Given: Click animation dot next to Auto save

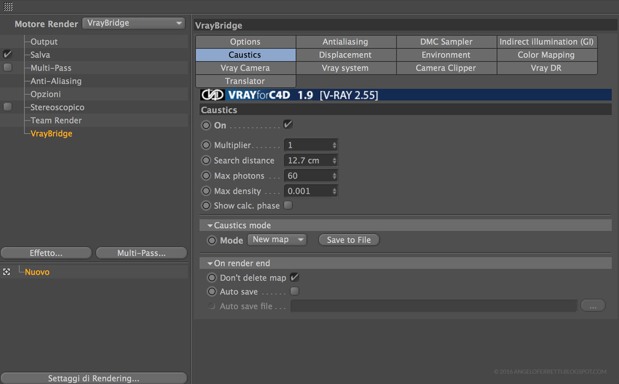Looking at the screenshot, I should click(212, 292).
